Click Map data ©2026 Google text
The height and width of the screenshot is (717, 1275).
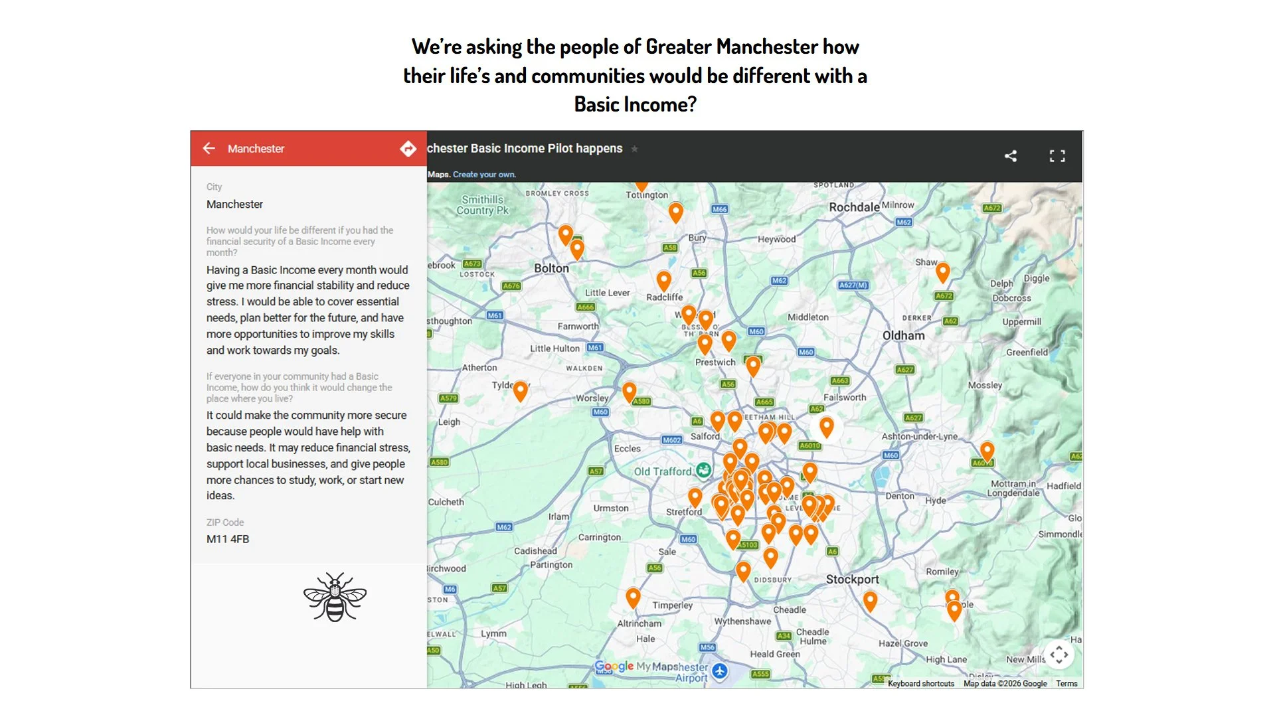[1005, 683]
